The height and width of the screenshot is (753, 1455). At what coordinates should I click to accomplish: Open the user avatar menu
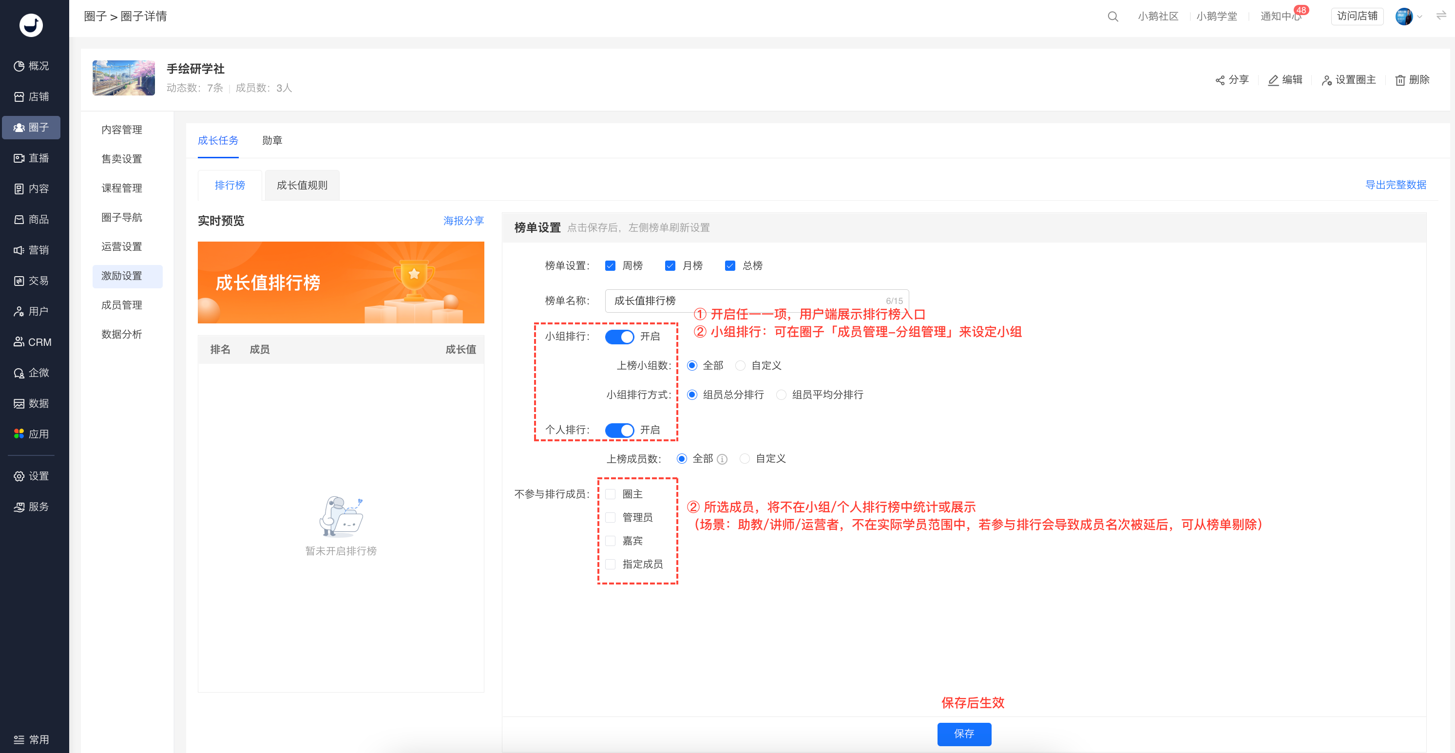click(1408, 17)
